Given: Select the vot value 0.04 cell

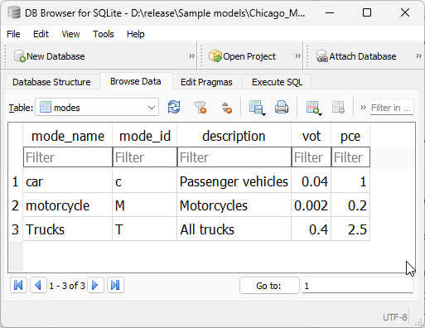Looking at the screenshot, I should pyautogui.click(x=312, y=181).
